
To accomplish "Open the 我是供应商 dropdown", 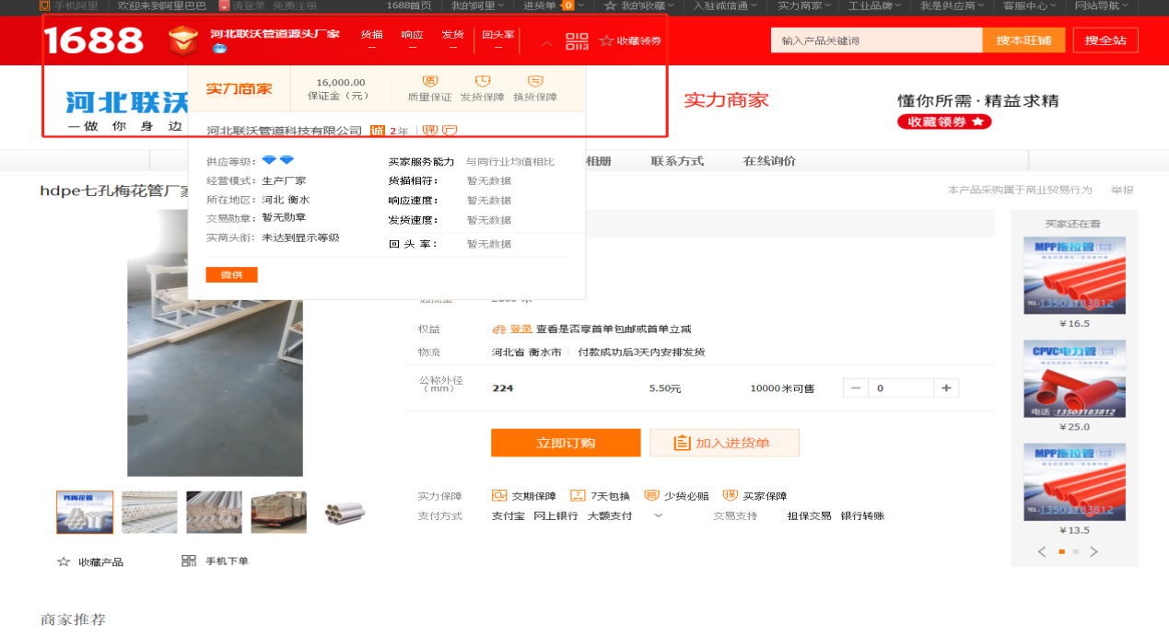I will [953, 6].
